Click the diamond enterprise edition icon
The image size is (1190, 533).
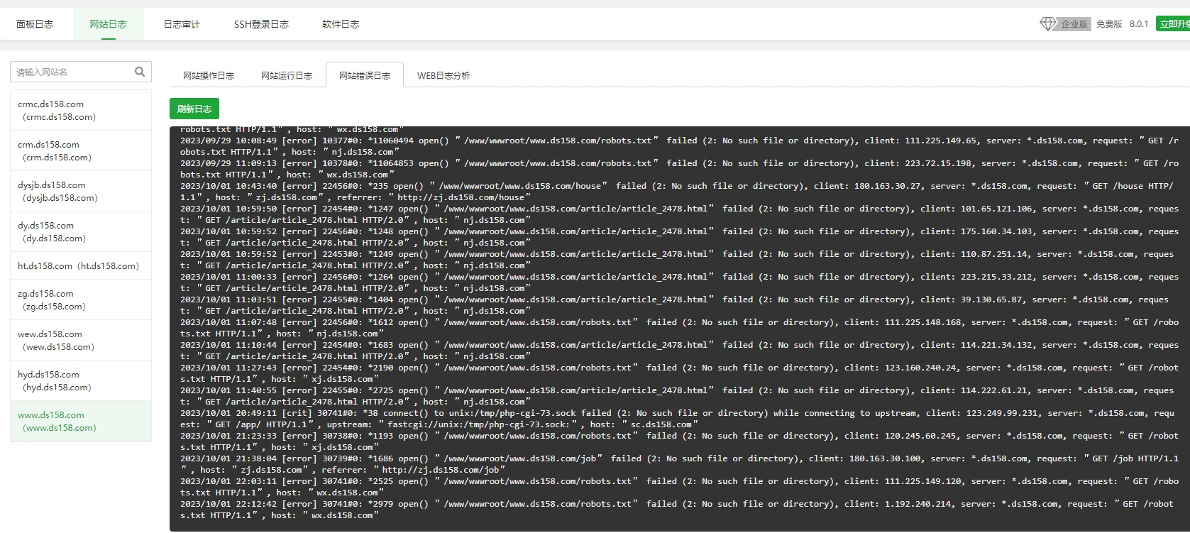[1048, 24]
